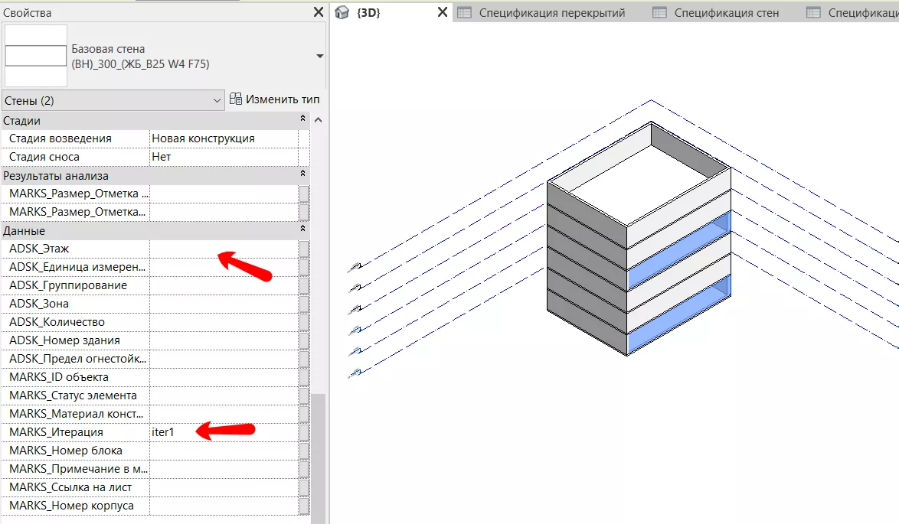
Task: Collapse the Результаты анализа section
Action: point(302,176)
